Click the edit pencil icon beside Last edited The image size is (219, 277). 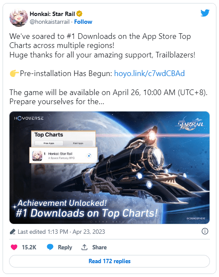[x=13, y=232]
